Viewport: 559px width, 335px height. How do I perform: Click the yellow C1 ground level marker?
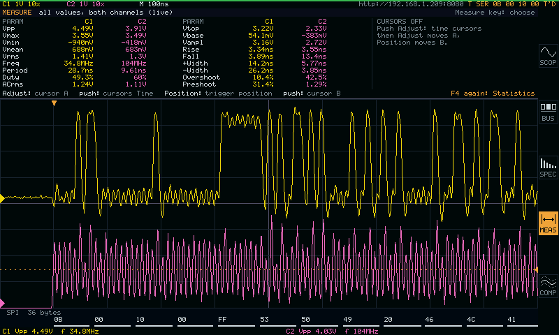[x=2, y=198]
